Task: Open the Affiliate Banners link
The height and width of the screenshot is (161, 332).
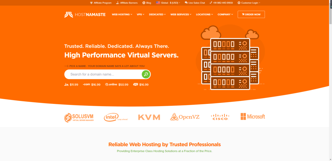Action: click(129, 3)
